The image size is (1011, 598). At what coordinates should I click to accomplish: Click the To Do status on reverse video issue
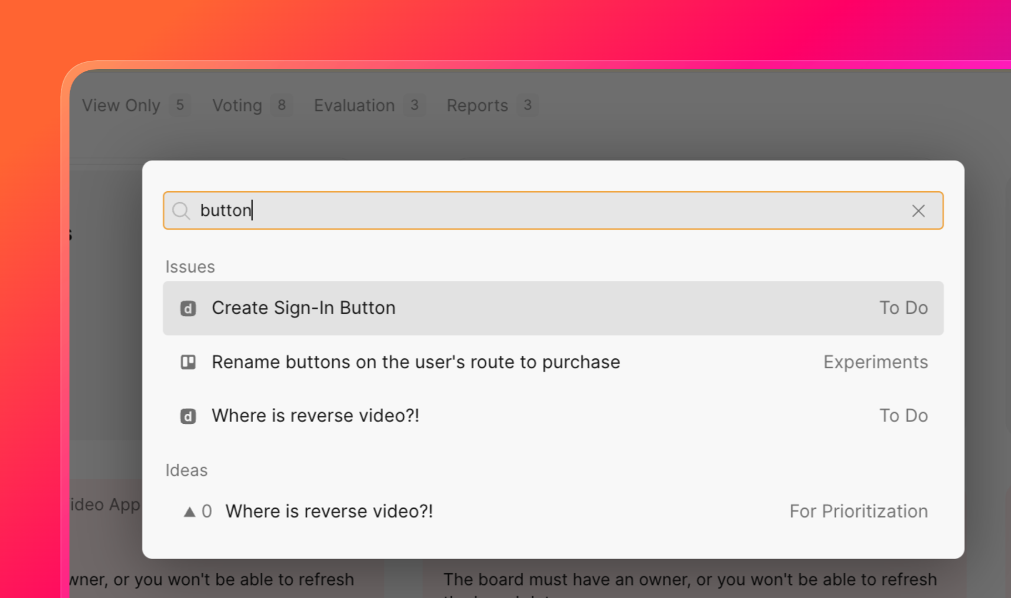point(904,416)
